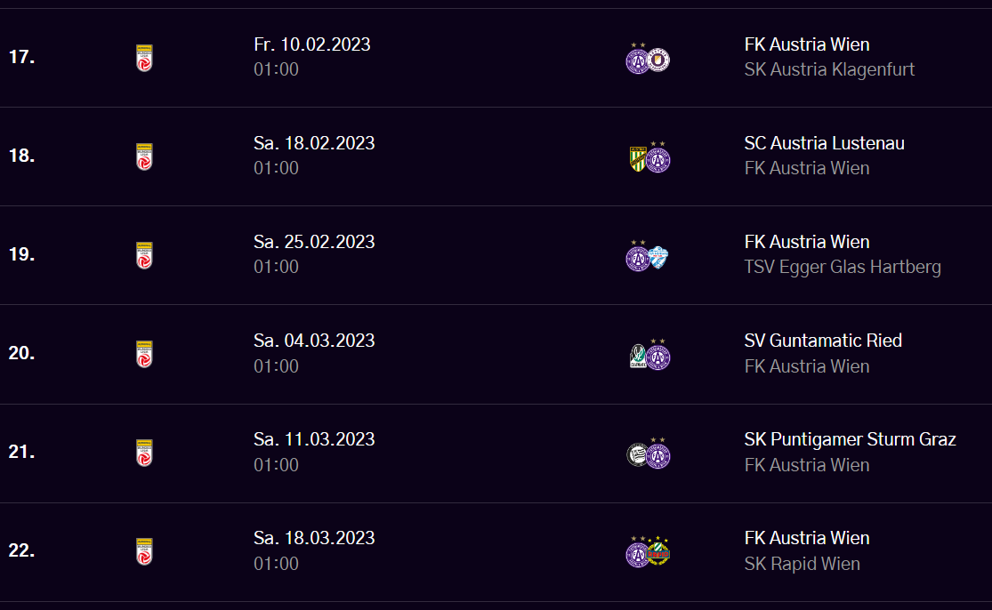Image resolution: width=992 pixels, height=610 pixels.
Task: Open the SC Austria Lustenau team link
Action: coord(825,143)
